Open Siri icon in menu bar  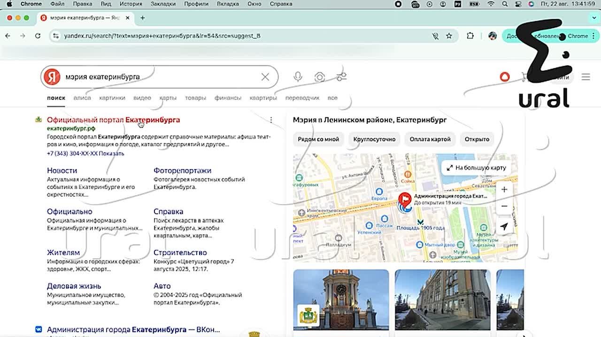(531, 4)
